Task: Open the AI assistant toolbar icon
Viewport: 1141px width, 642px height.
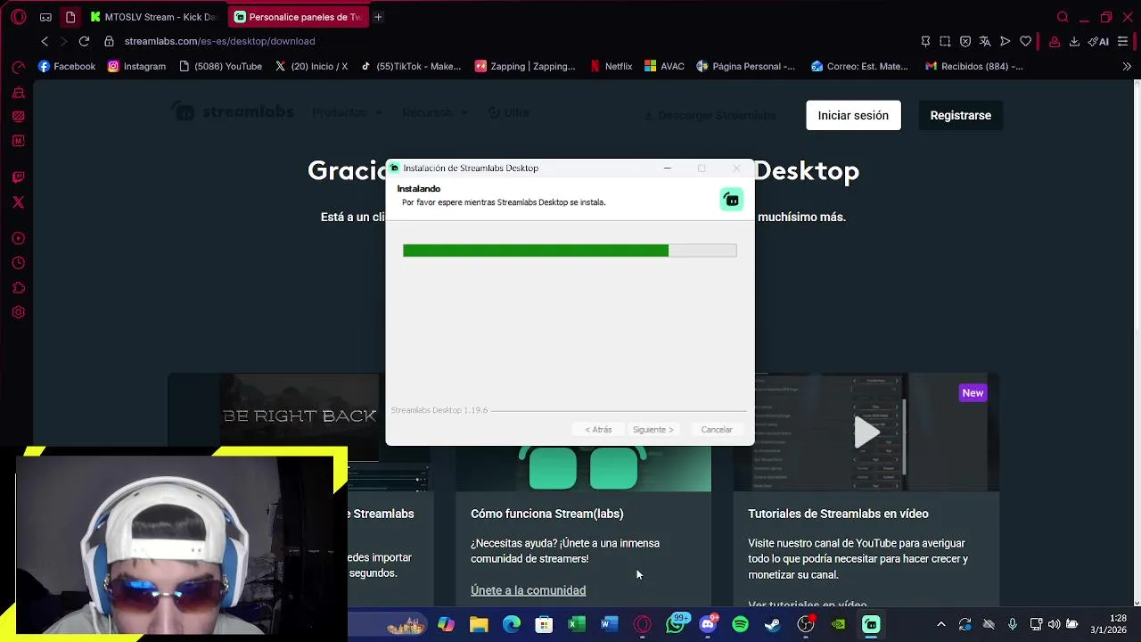Action: click(x=1098, y=41)
